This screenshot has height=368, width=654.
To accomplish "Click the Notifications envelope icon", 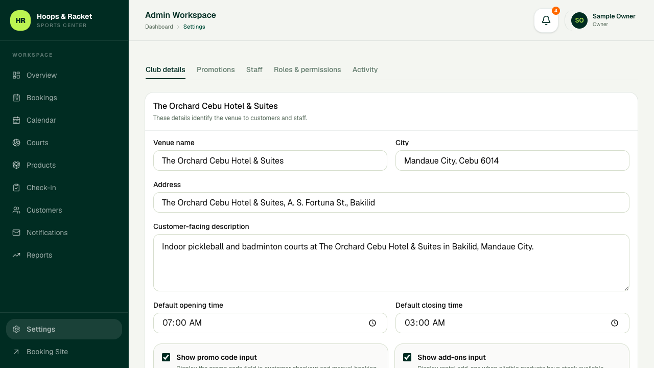I will point(16,233).
